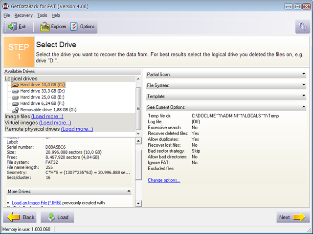Screen dimensions: 313x234
Task: Open the Explorer toolbar icon
Action: [45, 26]
